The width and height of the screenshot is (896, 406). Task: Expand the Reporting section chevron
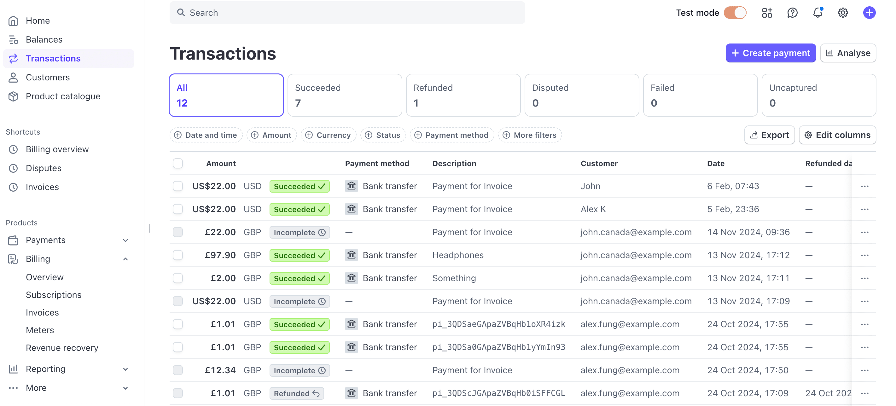tap(125, 369)
